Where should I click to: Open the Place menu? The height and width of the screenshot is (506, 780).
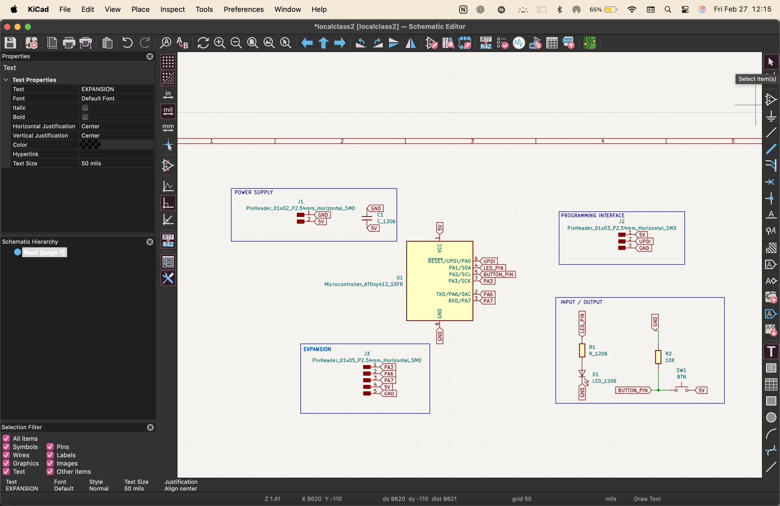140,9
